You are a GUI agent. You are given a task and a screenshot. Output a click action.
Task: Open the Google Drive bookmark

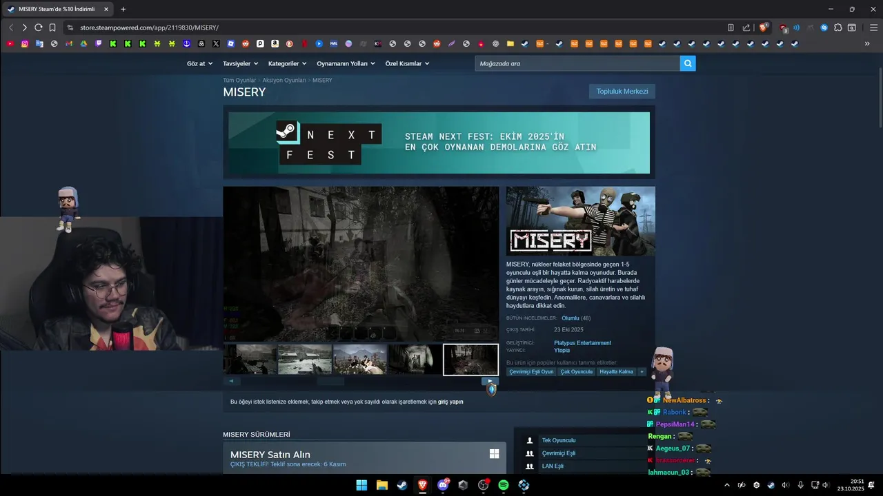83,43
